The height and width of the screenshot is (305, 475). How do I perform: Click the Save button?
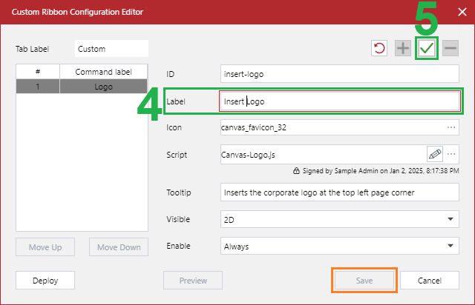(364, 281)
